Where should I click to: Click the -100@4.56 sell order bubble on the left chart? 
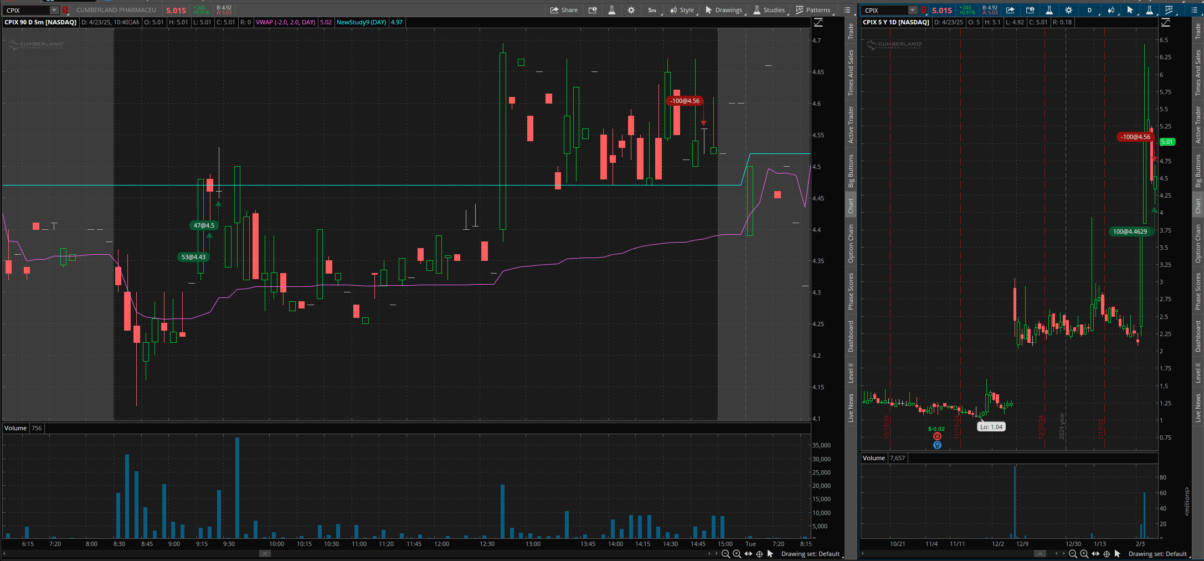click(x=685, y=101)
